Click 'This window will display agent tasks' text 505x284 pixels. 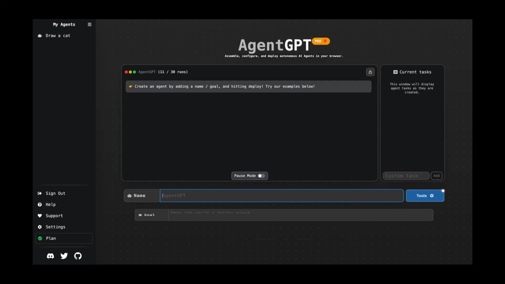412,88
